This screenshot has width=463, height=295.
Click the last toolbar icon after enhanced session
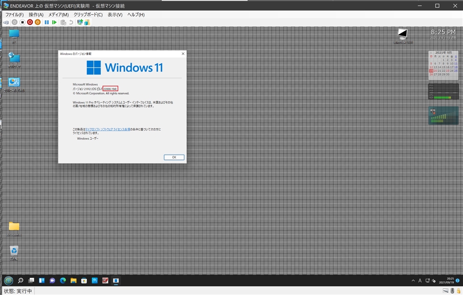point(87,22)
